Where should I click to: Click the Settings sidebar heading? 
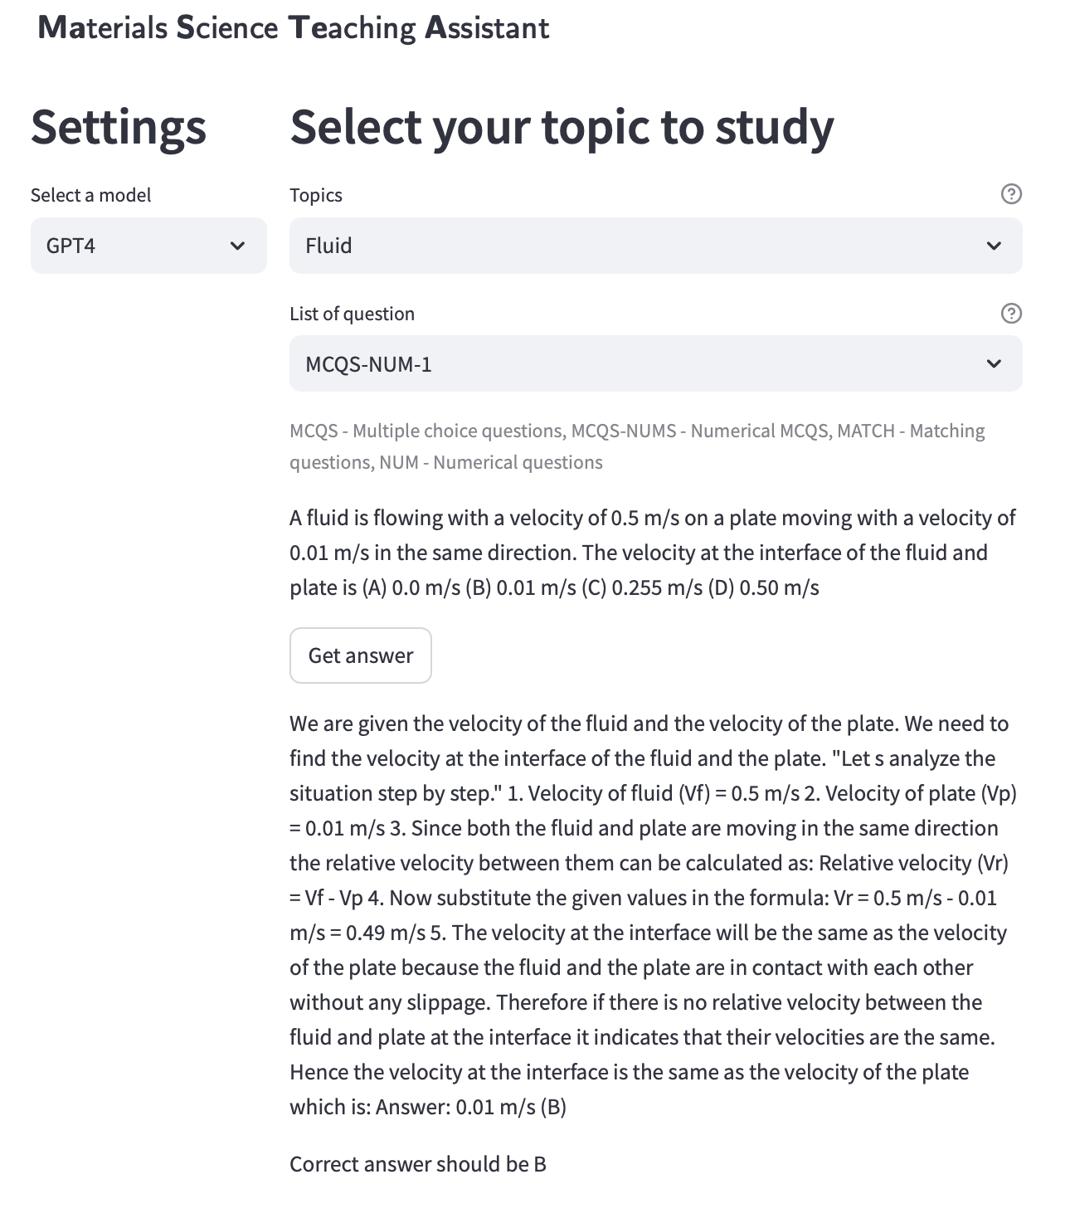click(x=119, y=128)
